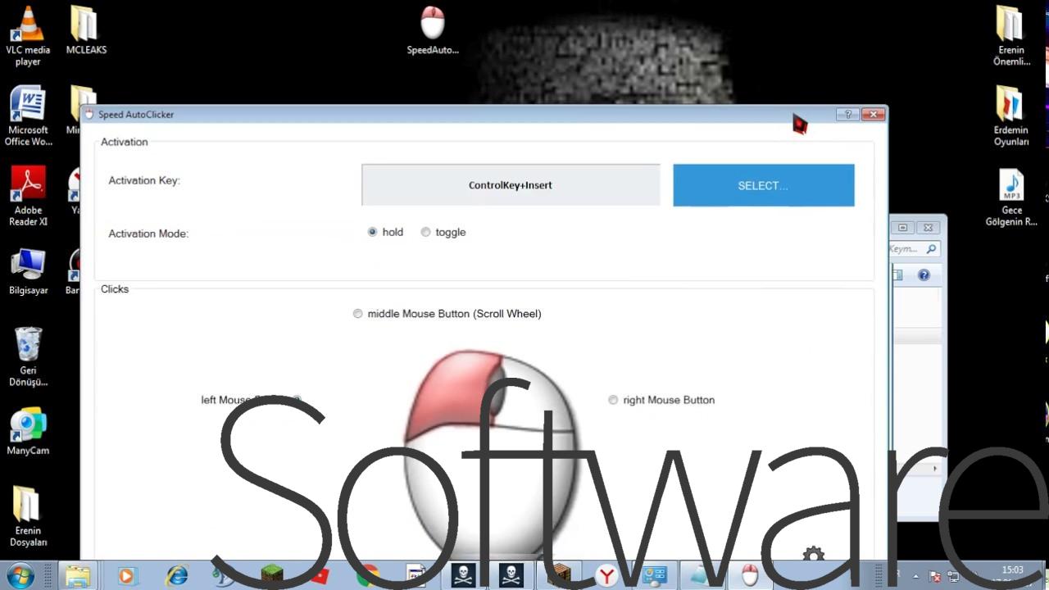Viewport: 1049px width, 590px height.
Task: Click Speed AutoClicker taskbar icon
Action: [x=750, y=576]
